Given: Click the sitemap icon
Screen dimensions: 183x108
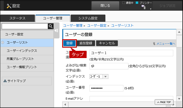Looking at the screenshot, I should tap(5, 81).
